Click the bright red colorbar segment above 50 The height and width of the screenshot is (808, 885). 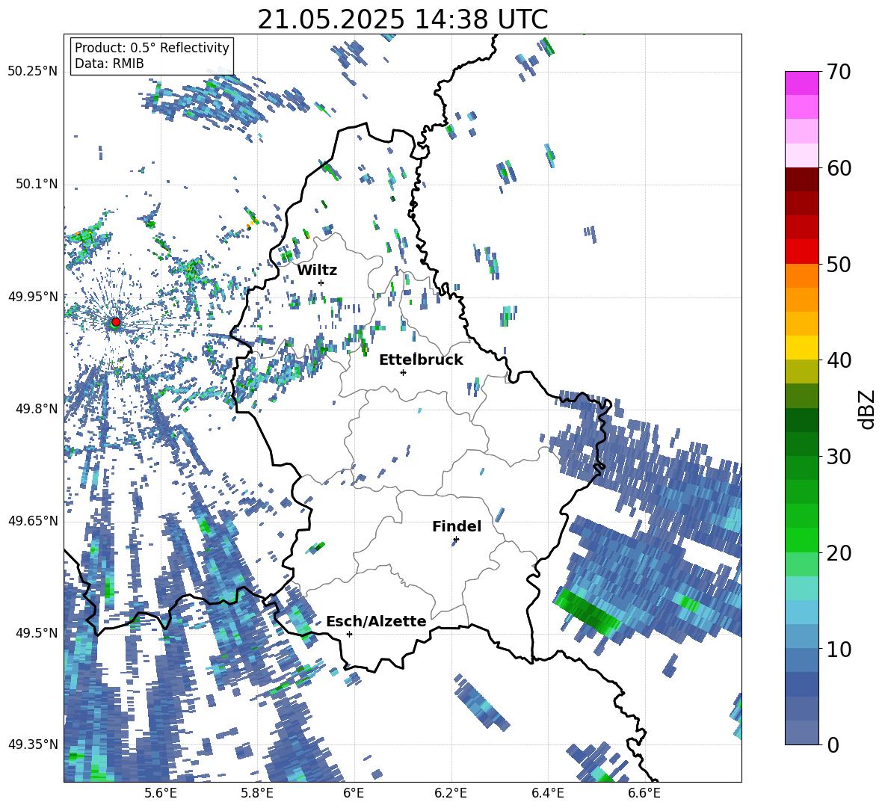point(801,252)
